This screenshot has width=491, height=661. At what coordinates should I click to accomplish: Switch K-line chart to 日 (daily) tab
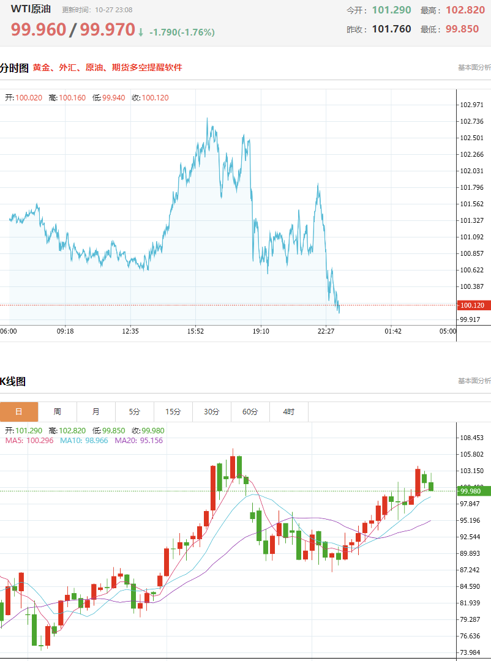tap(19, 411)
